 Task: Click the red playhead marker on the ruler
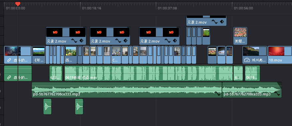(x=18, y=4)
